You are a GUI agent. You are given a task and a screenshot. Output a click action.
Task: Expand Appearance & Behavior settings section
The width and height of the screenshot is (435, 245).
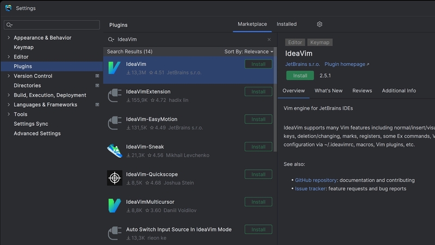[x=9, y=38]
